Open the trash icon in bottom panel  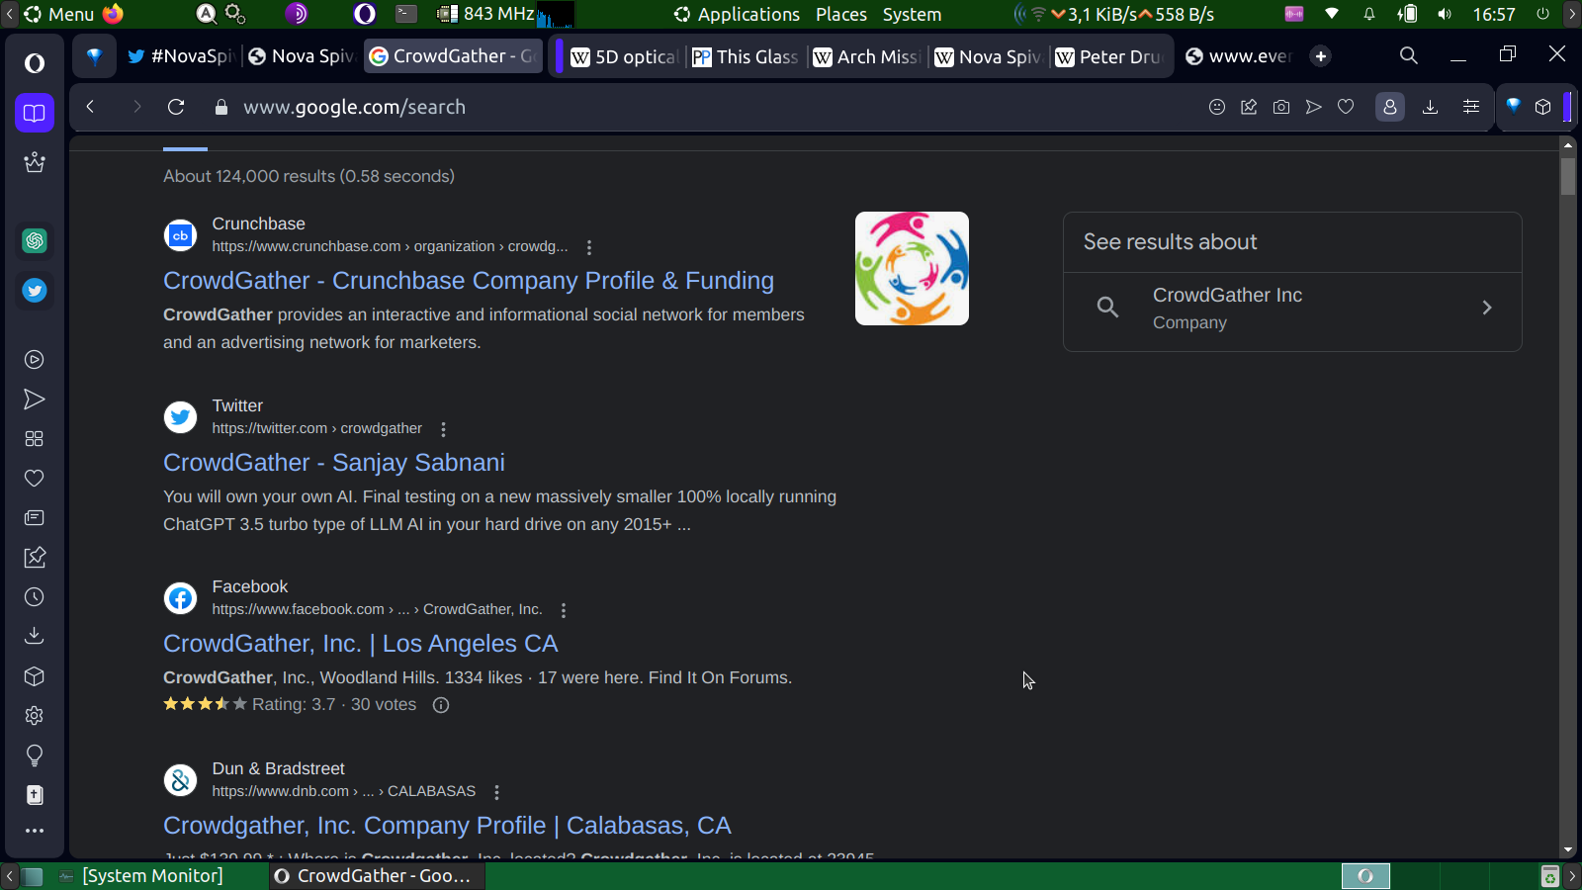pos(1550,876)
